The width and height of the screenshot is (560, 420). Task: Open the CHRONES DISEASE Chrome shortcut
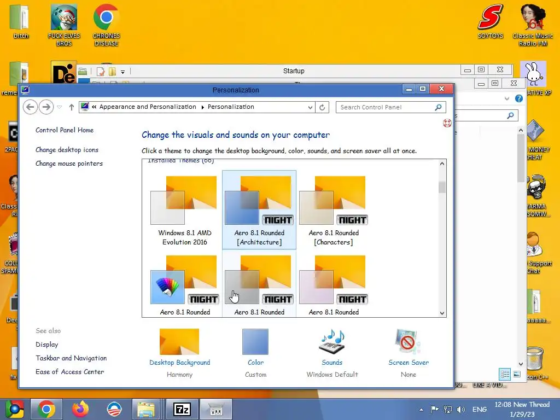[106, 25]
